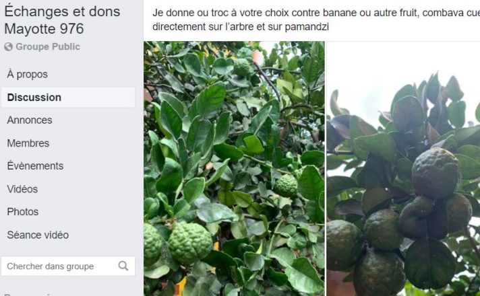
Task: Click the combava in the middle of the left photo
Action: point(286,186)
